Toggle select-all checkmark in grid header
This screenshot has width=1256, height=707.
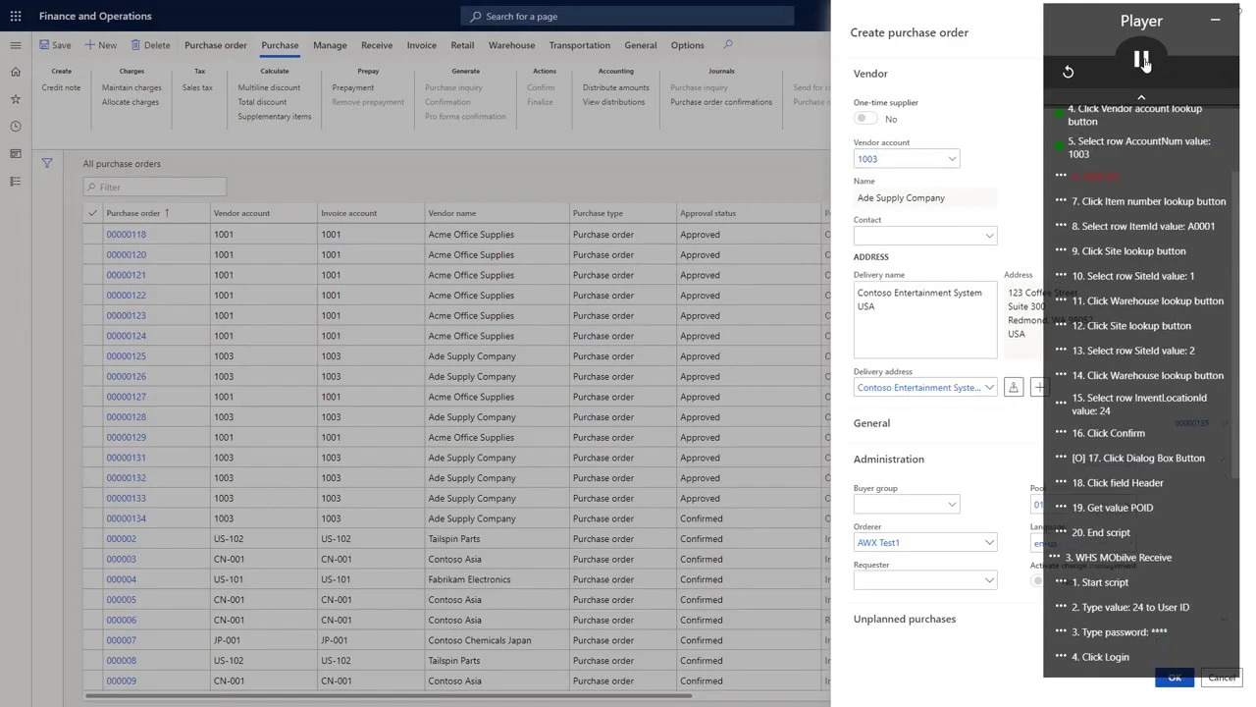tap(92, 213)
